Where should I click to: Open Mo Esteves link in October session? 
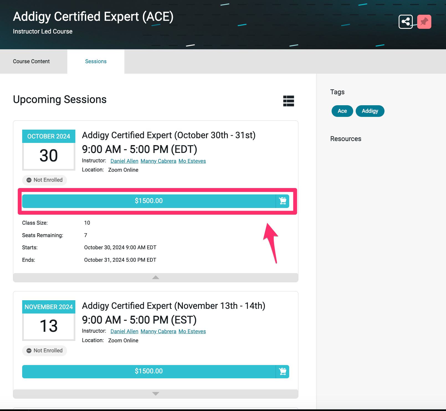(192, 161)
